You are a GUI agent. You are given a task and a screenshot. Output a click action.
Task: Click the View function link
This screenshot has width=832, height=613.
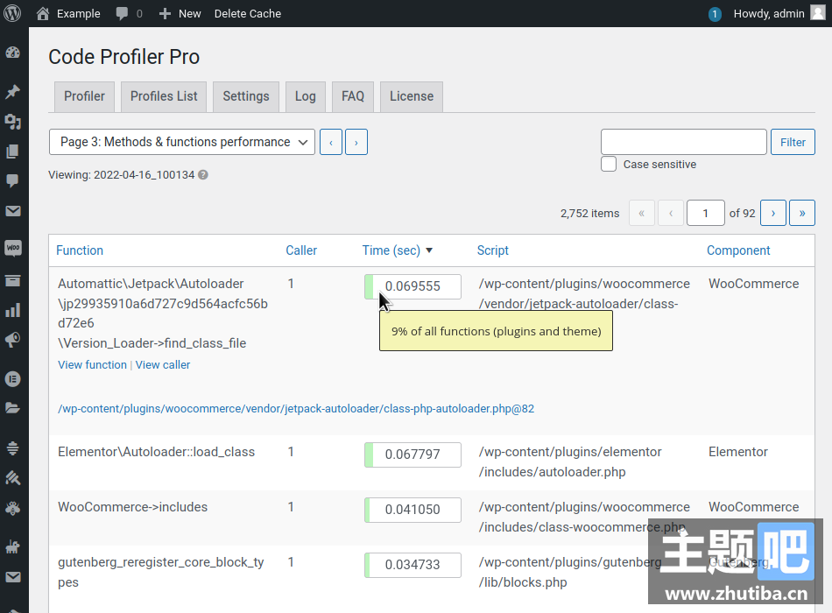click(92, 364)
